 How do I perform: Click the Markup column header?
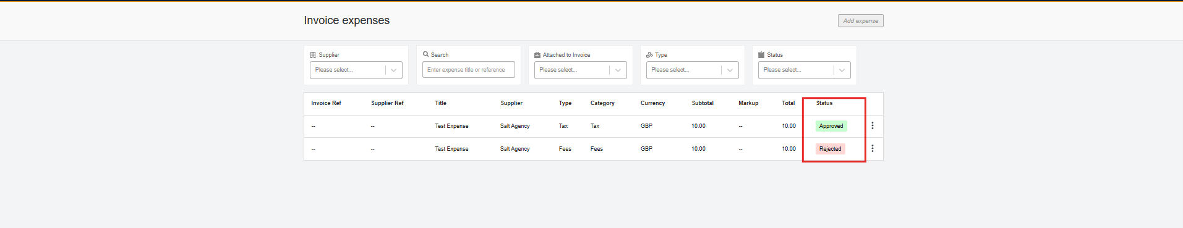(748, 103)
